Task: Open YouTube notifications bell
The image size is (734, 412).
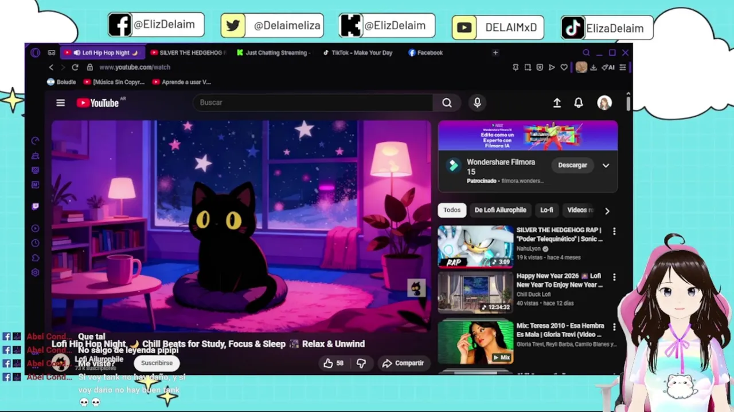Action: pyautogui.click(x=579, y=103)
